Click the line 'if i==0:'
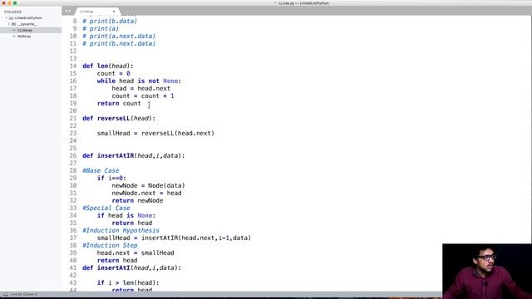Image resolution: width=532 pixels, height=299 pixels. click(111, 178)
